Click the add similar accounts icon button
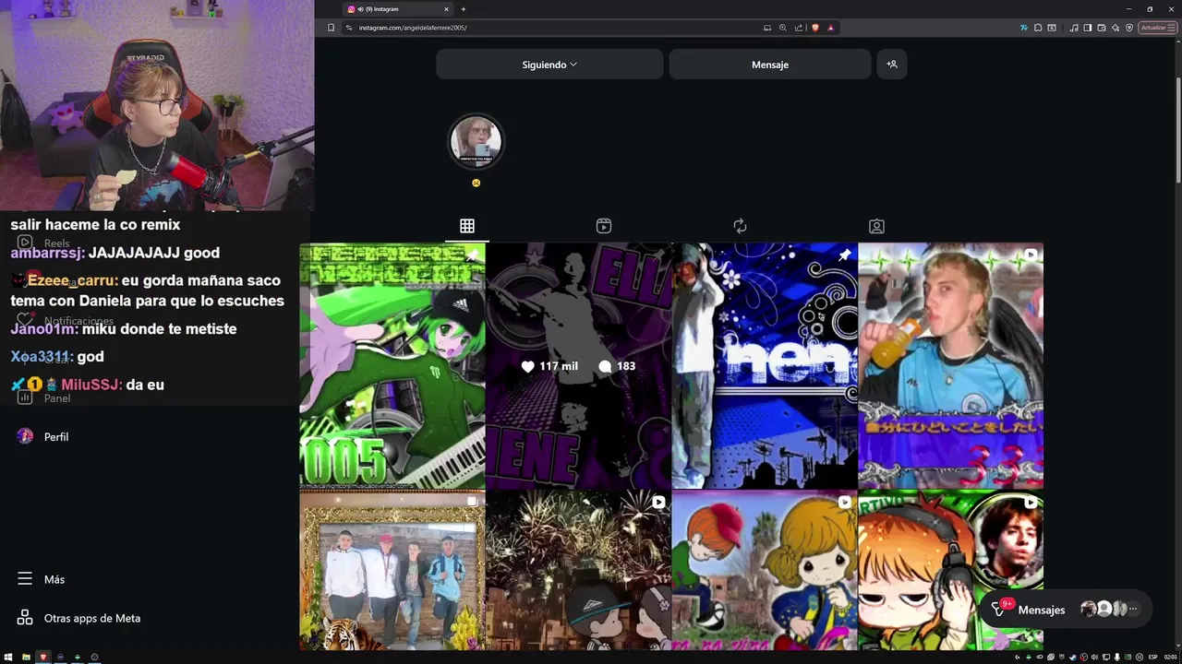The image size is (1182, 664). pos(891,65)
